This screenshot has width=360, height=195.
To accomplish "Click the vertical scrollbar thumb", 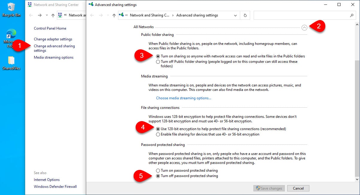I will (x=357, y=118).
